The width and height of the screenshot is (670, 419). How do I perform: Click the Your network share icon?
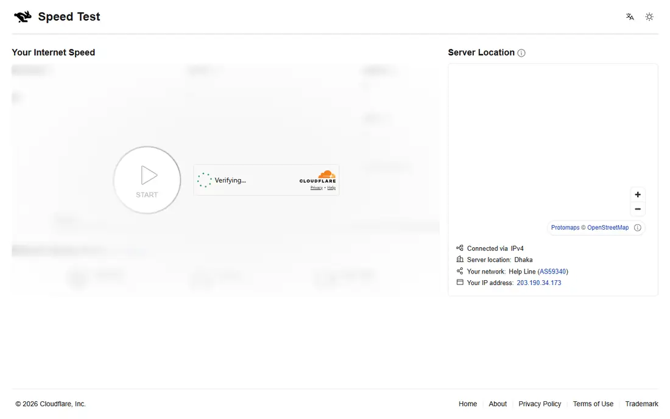tap(460, 271)
